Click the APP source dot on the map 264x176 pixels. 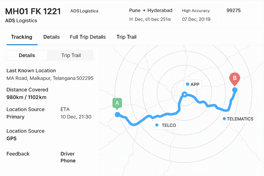188,84
